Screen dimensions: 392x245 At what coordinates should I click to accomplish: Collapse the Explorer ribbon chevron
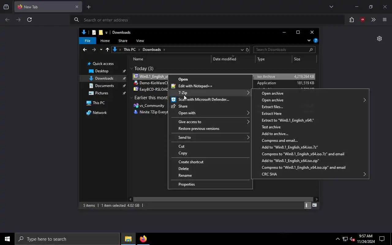pyautogui.click(x=309, y=40)
